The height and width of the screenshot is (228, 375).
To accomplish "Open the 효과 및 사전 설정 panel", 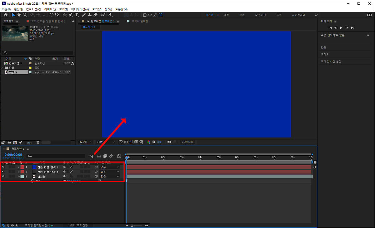I will click(x=331, y=61).
